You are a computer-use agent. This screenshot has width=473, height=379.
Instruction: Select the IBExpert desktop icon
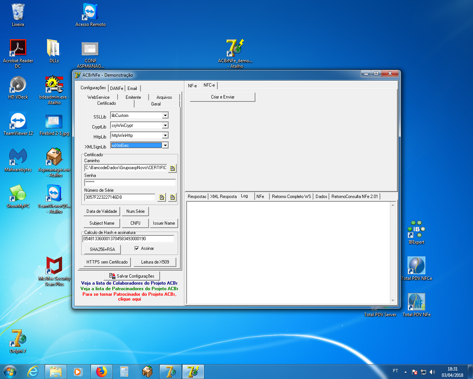[x=416, y=232]
